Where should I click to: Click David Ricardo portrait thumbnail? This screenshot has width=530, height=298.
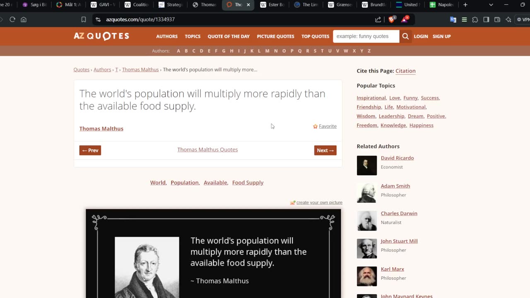(x=367, y=166)
